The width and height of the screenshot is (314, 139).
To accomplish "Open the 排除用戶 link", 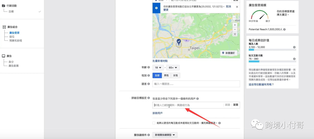I will (158, 113).
